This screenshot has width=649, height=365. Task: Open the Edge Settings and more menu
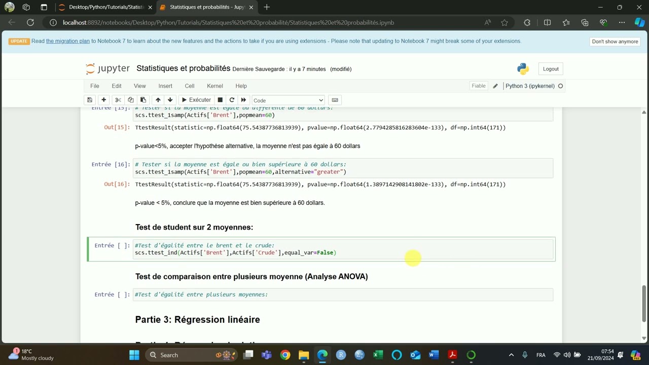pyautogui.click(x=622, y=22)
